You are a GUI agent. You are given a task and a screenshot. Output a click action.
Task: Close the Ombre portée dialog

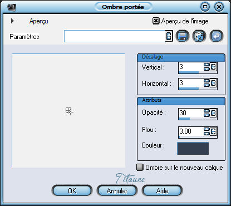(x=219, y=7)
